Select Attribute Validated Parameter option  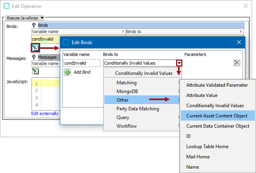(217, 85)
